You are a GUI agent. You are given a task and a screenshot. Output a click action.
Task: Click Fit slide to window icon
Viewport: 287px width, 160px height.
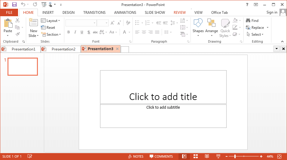(x=279, y=156)
